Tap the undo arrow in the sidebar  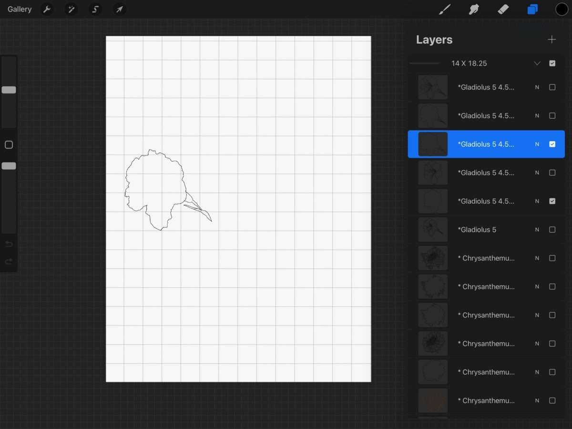(9, 244)
